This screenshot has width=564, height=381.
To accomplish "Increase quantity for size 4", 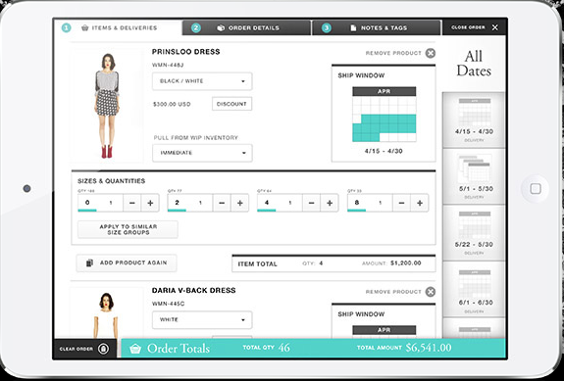I will (330, 203).
